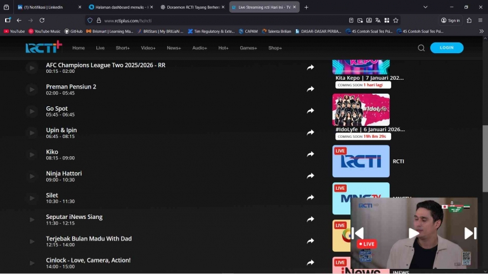This screenshot has width=488, height=274.
Task: Open the YouTube bookmark
Action: tap(15, 32)
